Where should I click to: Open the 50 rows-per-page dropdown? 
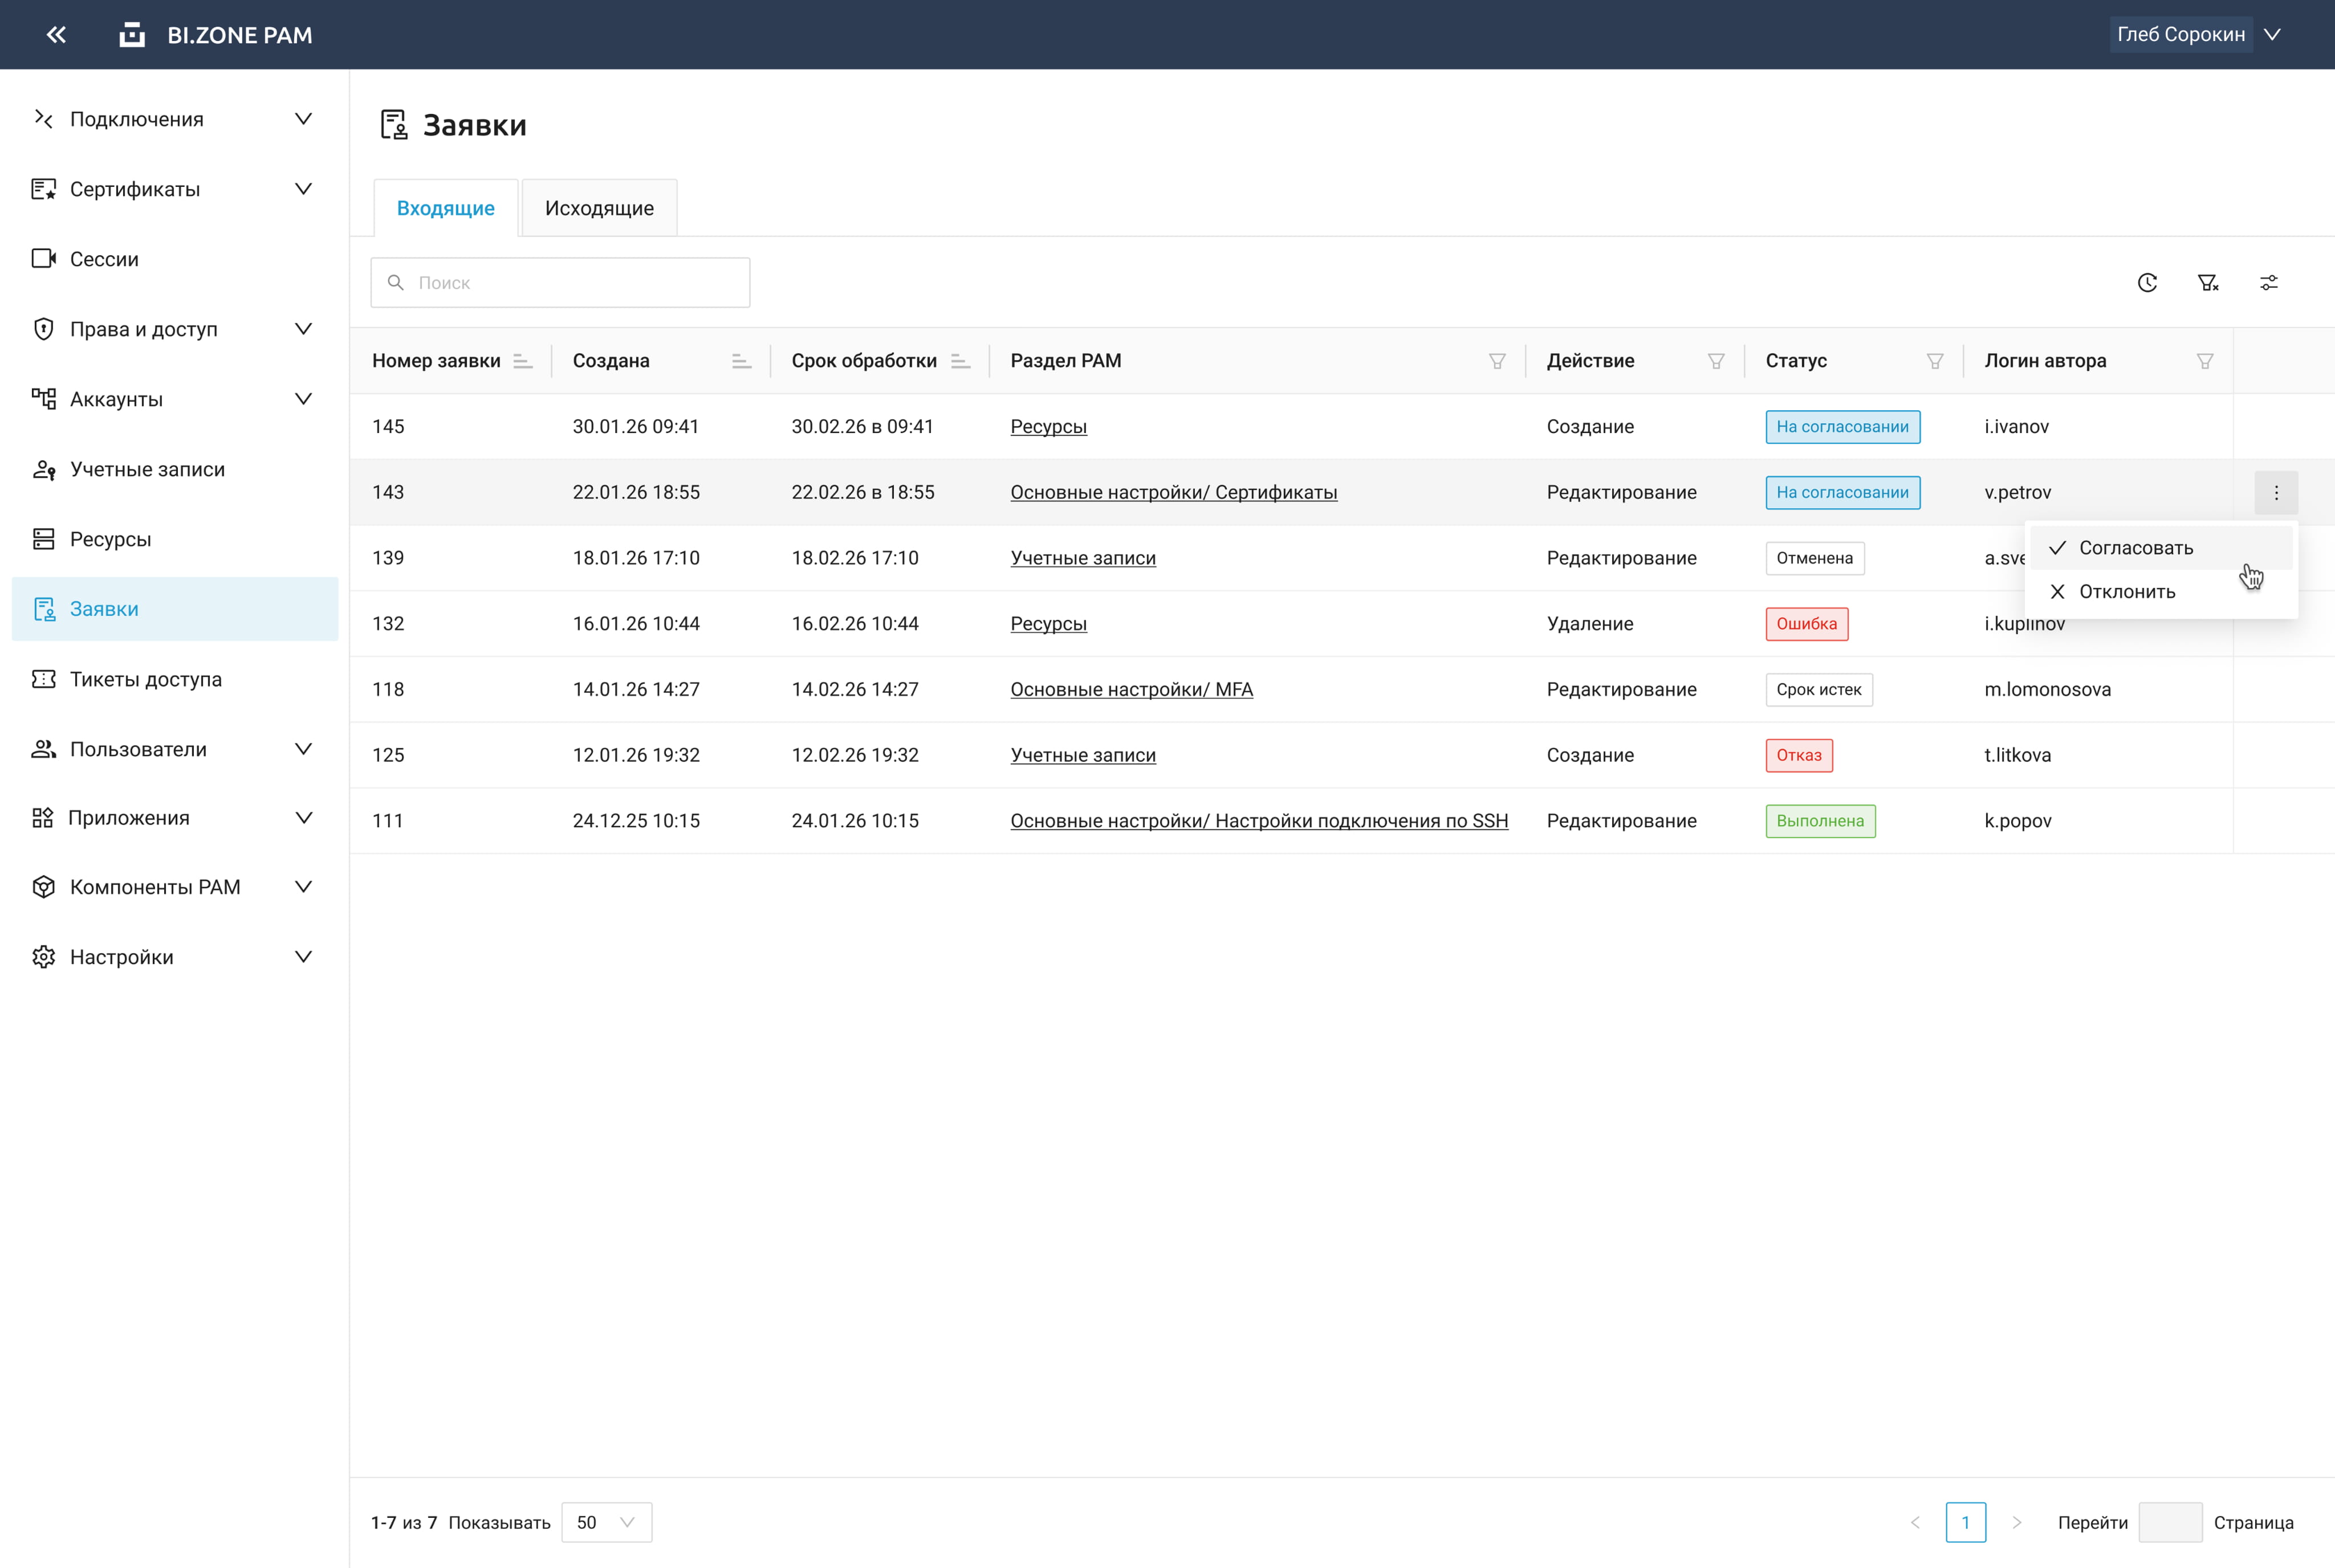pyautogui.click(x=606, y=1522)
